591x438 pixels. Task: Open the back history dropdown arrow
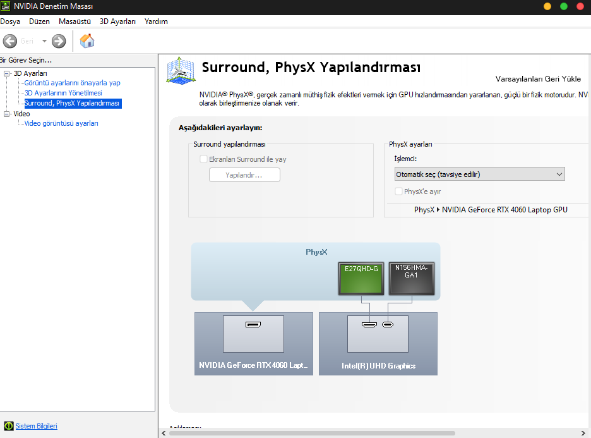pyautogui.click(x=44, y=41)
